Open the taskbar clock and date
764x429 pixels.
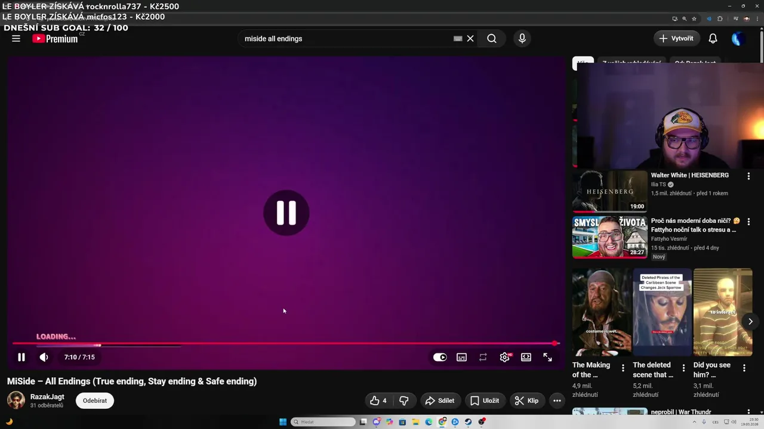click(x=749, y=422)
